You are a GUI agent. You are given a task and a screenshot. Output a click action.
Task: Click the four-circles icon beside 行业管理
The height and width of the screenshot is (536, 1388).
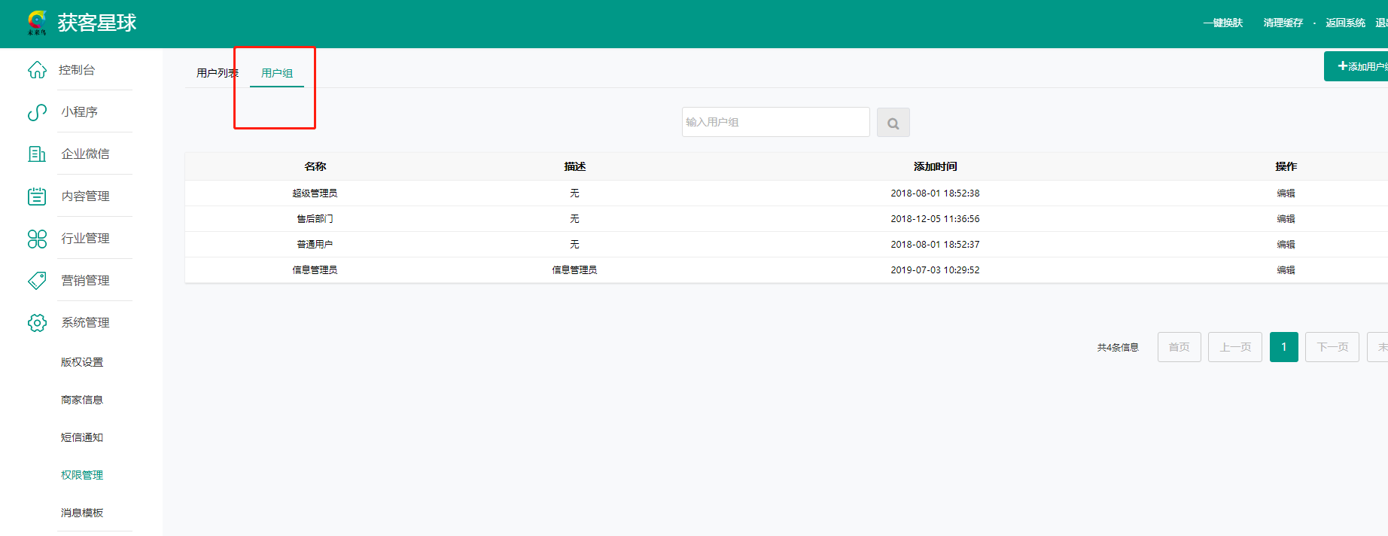click(37, 239)
